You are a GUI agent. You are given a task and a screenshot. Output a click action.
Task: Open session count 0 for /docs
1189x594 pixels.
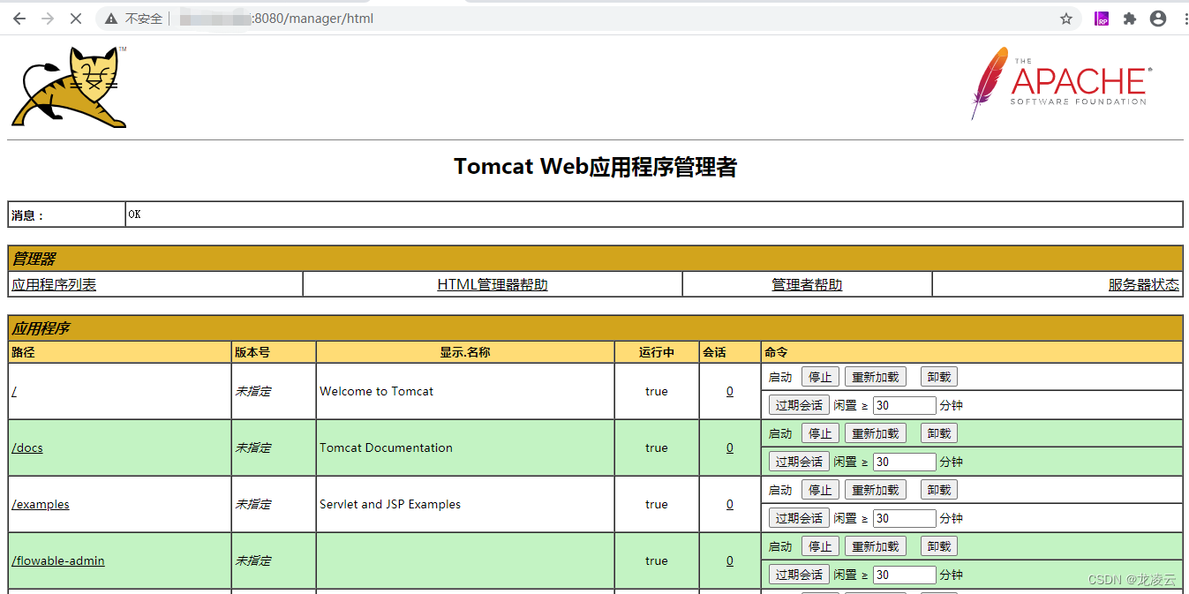click(x=730, y=447)
